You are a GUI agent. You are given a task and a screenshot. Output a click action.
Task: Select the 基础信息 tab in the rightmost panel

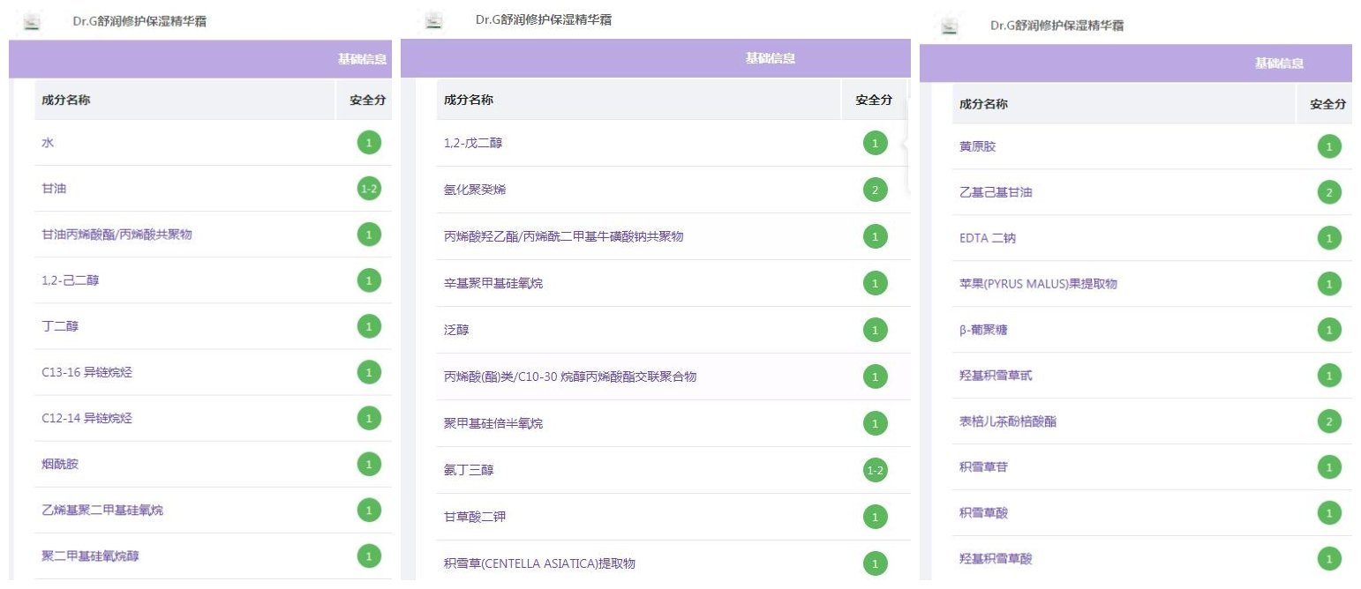(x=1279, y=63)
